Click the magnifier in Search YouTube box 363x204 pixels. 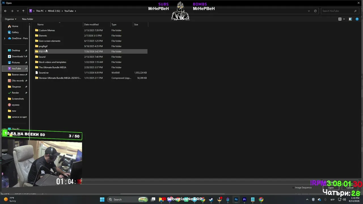point(355,11)
